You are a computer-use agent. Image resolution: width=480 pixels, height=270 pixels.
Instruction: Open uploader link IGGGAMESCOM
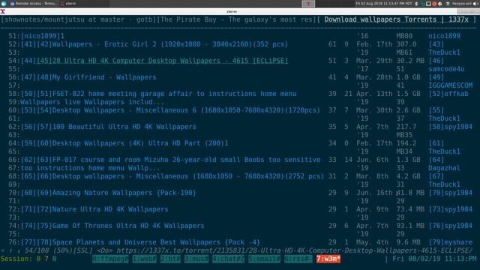point(450,85)
